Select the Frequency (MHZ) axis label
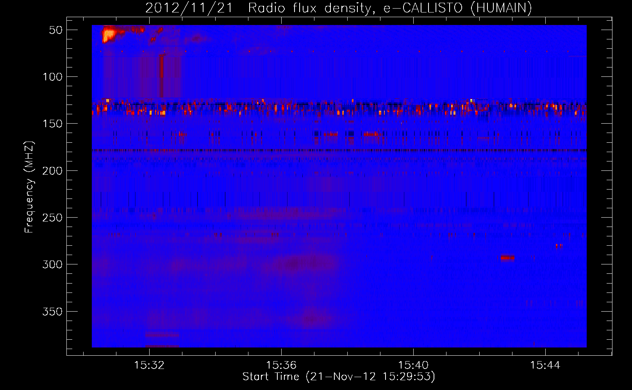 [29, 187]
